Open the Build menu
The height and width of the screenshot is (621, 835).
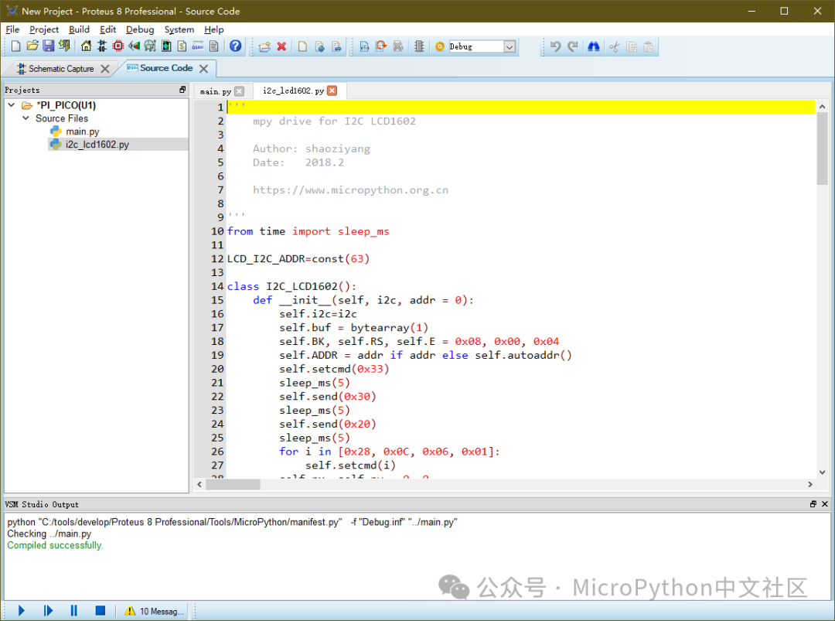pos(79,29)
